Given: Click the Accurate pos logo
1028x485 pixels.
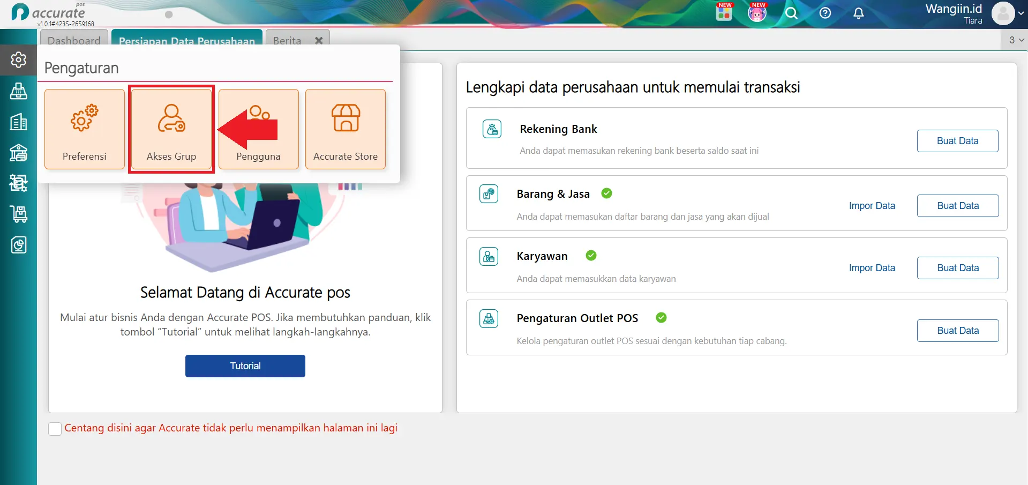Looking at the screenshot, I should pyautogui.click(x=48, y=12).
